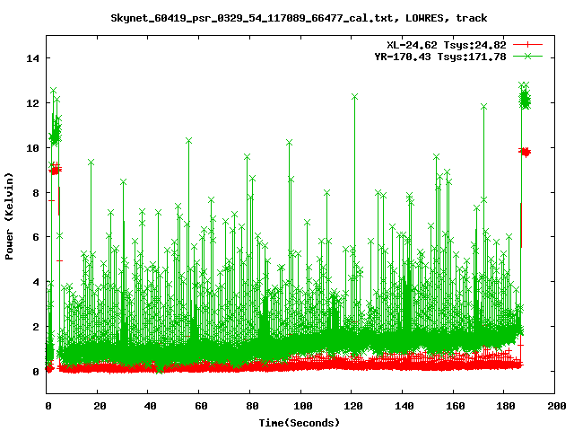Image resolution: width=574 pixels, height=431 pixels.
Task: Click the red calibration cluster near 188 seconds
Action: 526,152
